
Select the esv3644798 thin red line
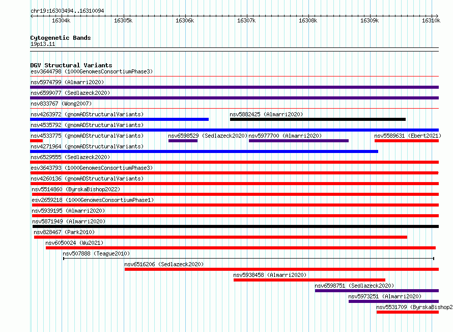tap(234, 76)
